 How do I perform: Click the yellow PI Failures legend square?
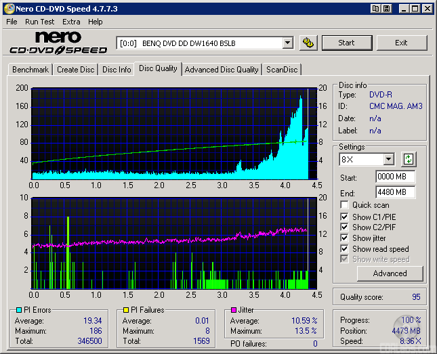(x=126, y=310)
